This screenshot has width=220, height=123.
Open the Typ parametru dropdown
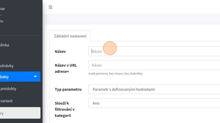tap(153, 90)
